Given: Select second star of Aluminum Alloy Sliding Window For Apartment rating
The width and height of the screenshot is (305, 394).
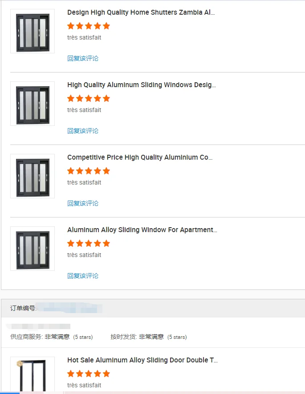Looking at the screenshot, I should (x=80, y=243).
